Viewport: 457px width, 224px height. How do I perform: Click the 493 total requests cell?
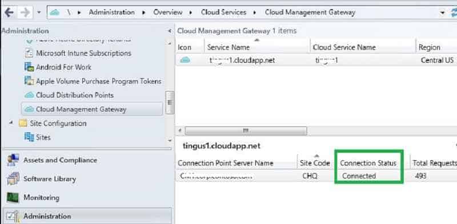point(420,176)
